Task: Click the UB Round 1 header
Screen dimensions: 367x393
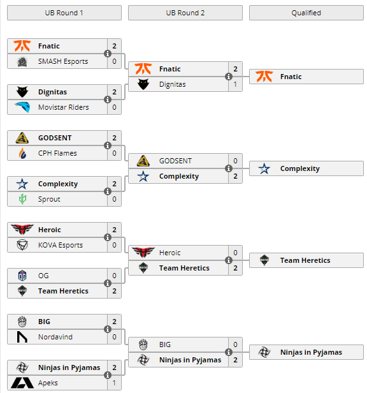Action: [64, 13]
